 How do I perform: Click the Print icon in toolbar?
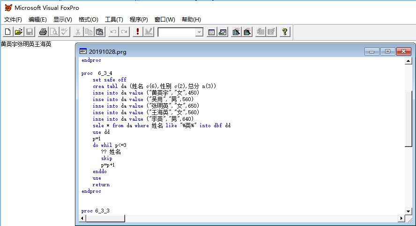[x=43, y=32]
